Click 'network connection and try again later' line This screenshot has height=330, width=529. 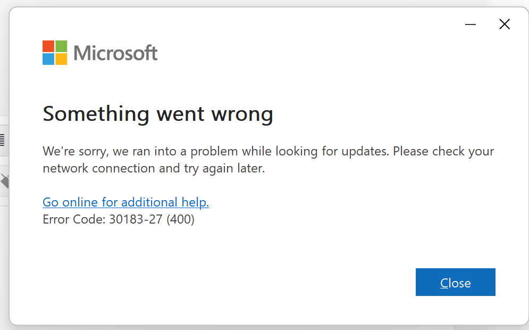154,168
